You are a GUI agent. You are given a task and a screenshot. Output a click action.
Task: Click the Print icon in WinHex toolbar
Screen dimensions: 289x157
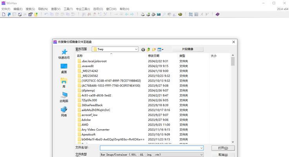point(20,15)
